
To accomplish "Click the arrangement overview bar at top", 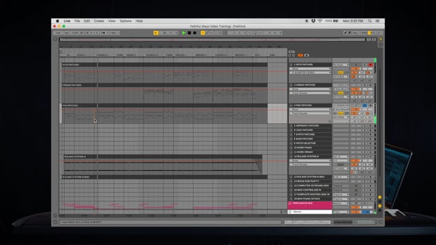I will (213, 39).
